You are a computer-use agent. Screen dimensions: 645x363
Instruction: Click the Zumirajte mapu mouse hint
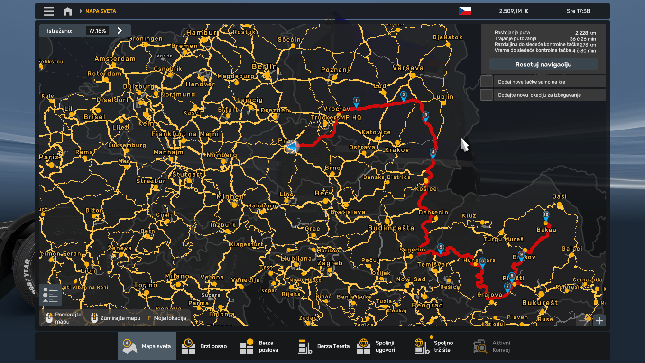coord(116,318)
